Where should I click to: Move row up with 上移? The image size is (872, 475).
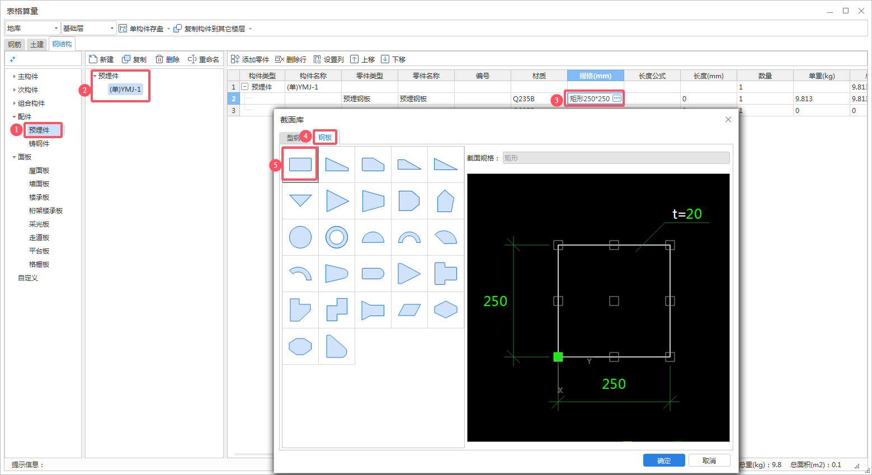click(x=362, y=59)
